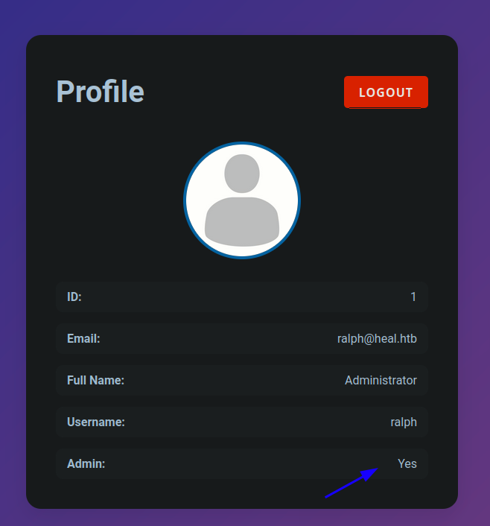Click the ID value 1
This screenshot has width=490, height=526.
pos(413,297)
